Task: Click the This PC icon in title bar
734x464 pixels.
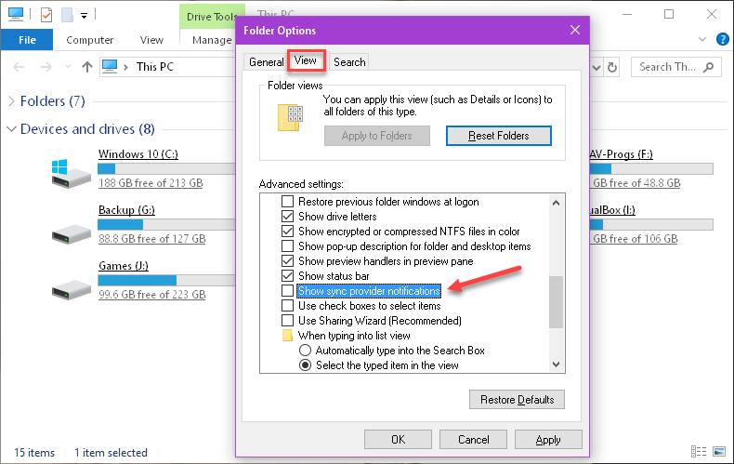Action: click(x=16, y=15)
